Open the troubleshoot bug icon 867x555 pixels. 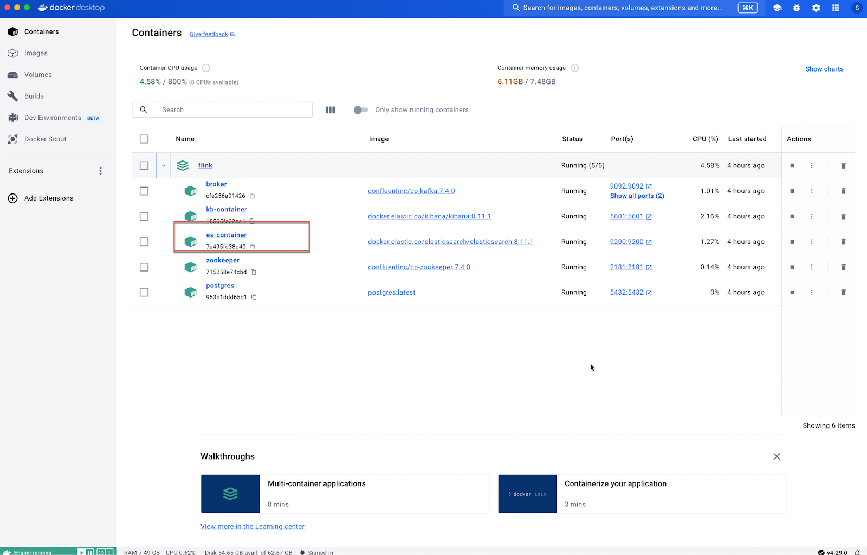click(x=797, y=8)
